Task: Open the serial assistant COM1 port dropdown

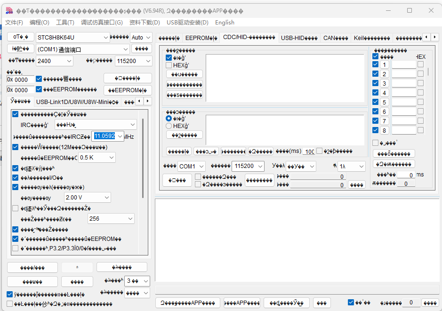Action: click(192, 166)
